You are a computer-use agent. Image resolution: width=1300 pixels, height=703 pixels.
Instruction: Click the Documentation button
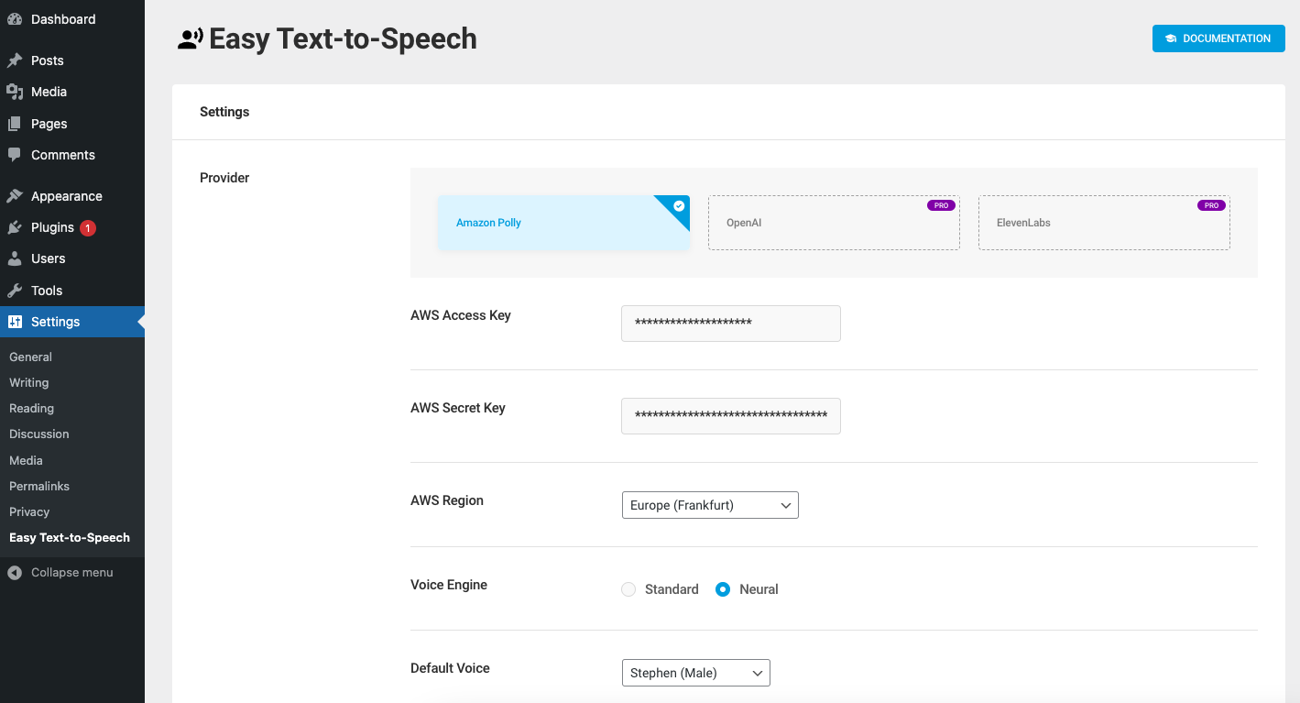pos(1218,38)
